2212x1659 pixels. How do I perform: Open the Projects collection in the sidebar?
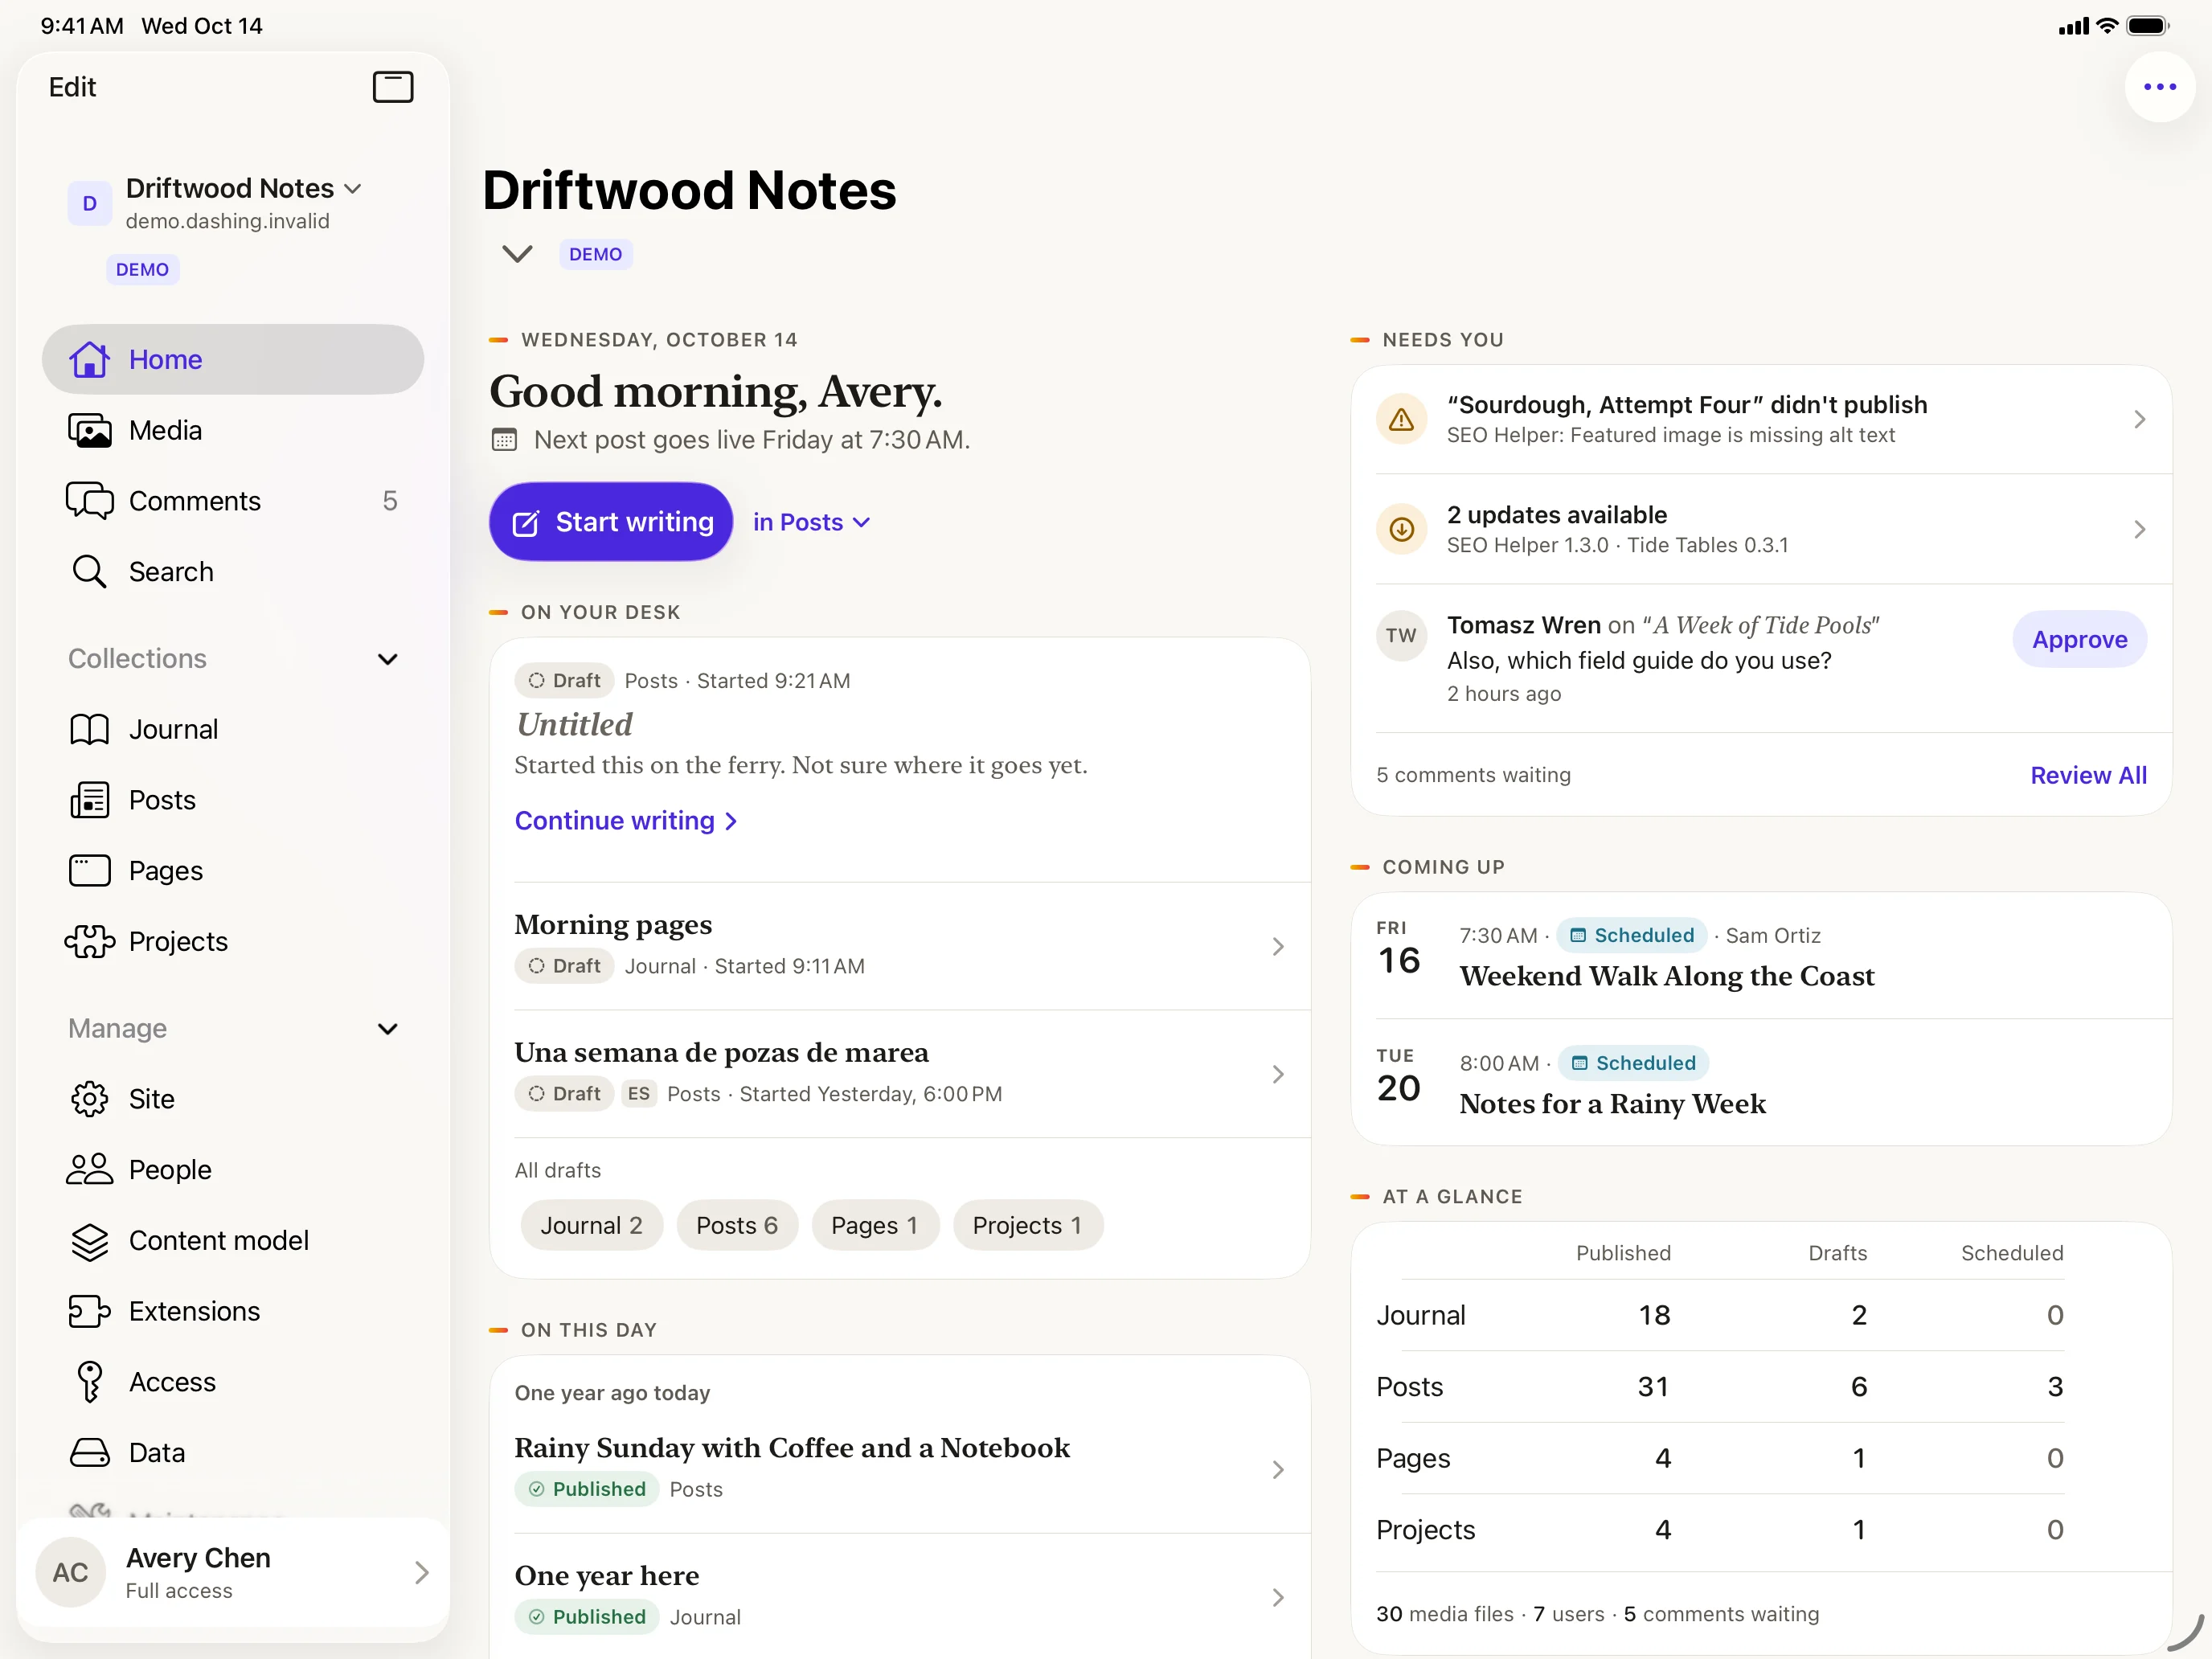pyautogui.click(x=233, y=942)
